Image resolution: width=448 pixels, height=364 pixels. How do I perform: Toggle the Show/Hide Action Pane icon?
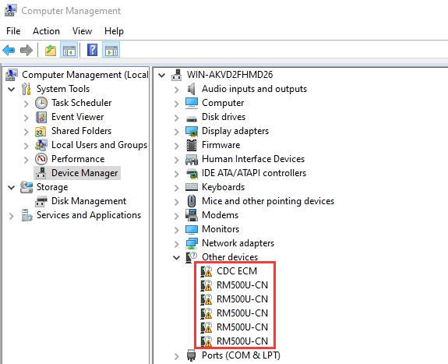111,51
